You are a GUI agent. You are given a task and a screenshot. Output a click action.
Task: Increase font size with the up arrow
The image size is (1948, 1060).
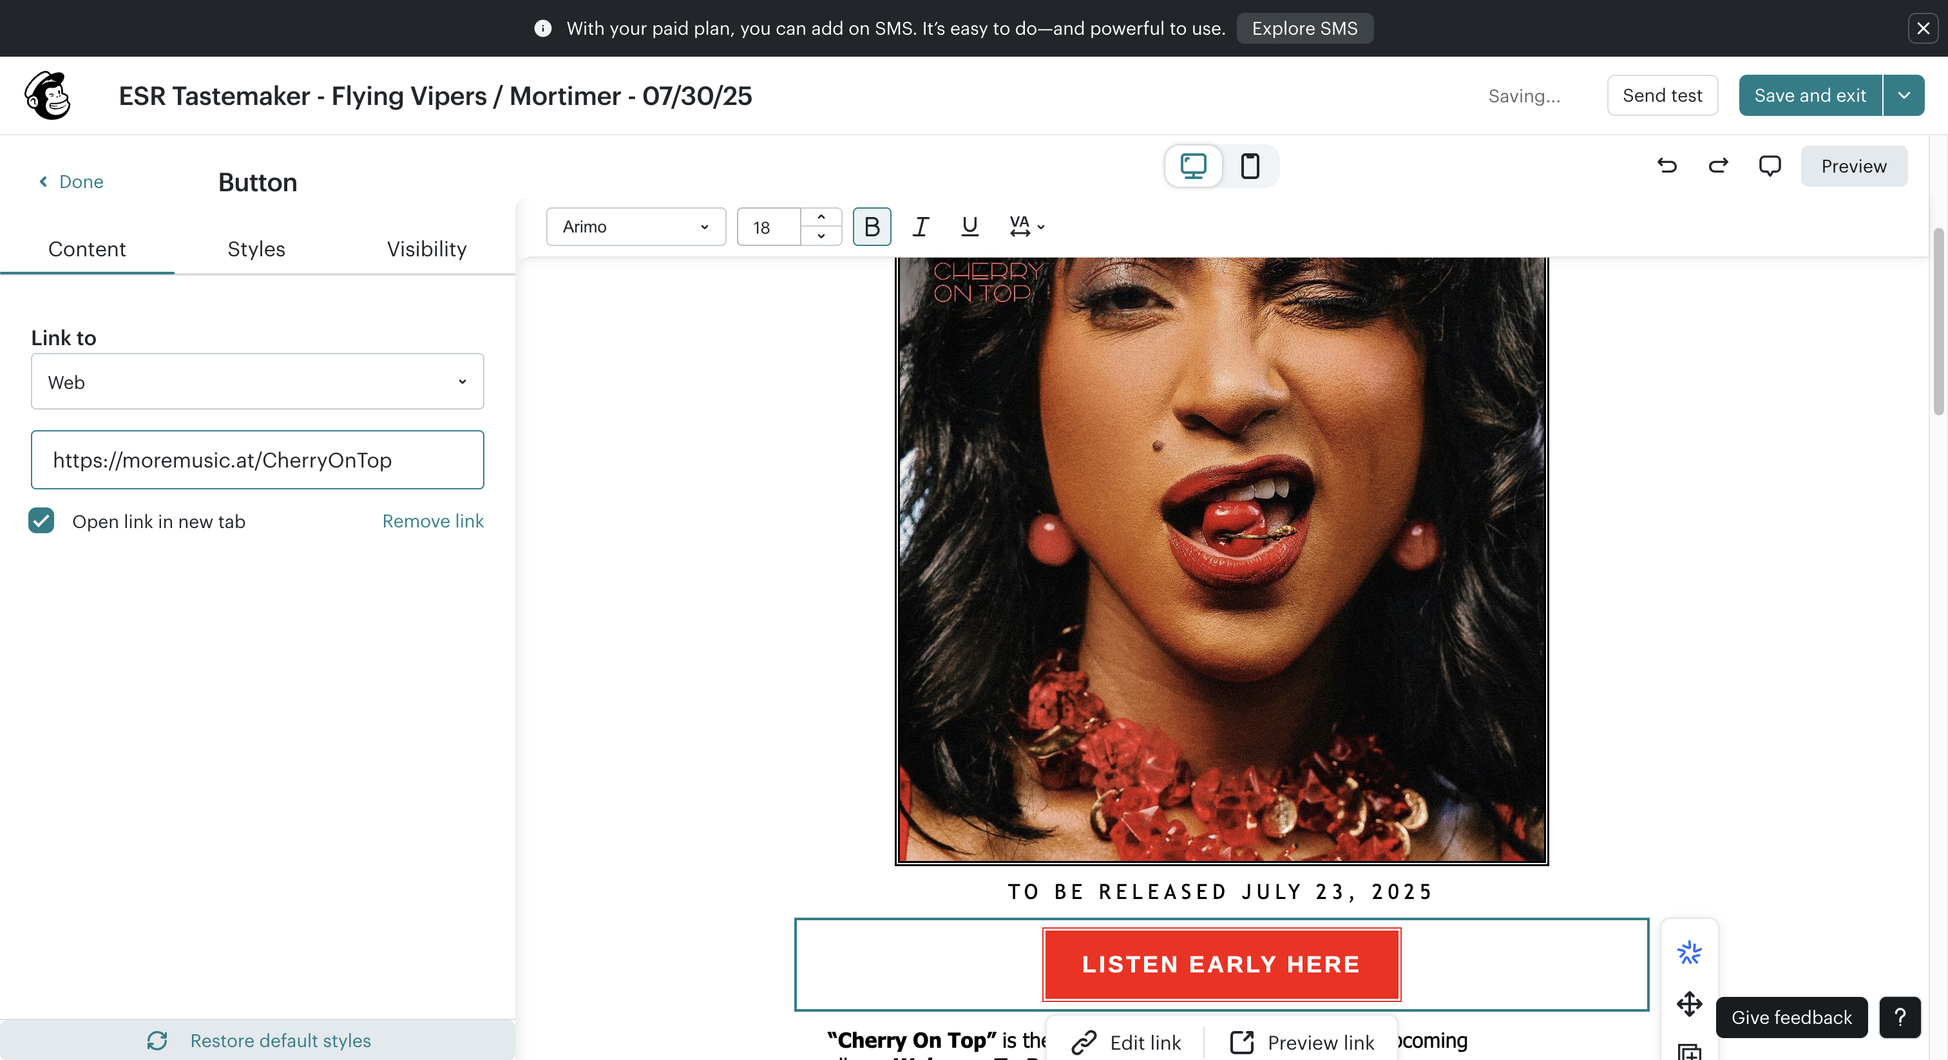(821, 218)
